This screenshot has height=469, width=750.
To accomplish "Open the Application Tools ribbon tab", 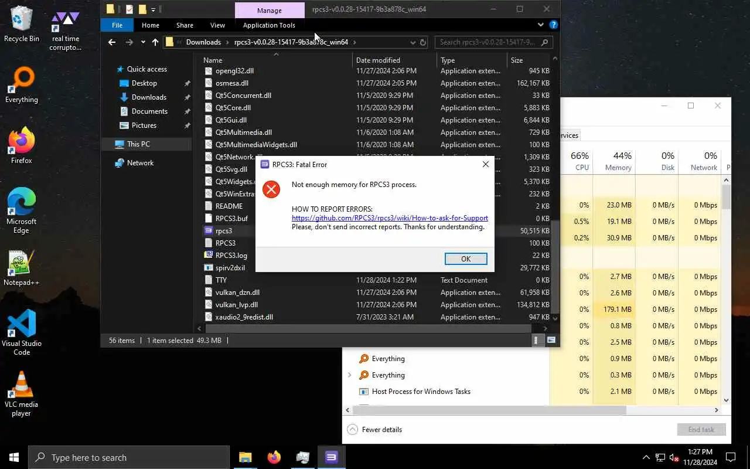I will [x=269, y=25].
